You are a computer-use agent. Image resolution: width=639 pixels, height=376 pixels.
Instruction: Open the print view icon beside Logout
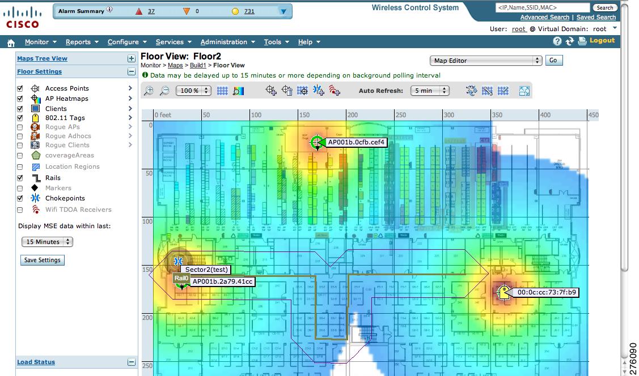click(x=582, y=41)
